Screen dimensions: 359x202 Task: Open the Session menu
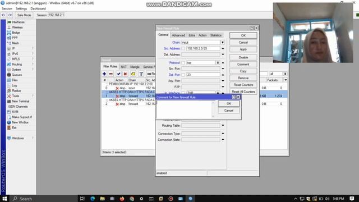(x=7, y=8)
